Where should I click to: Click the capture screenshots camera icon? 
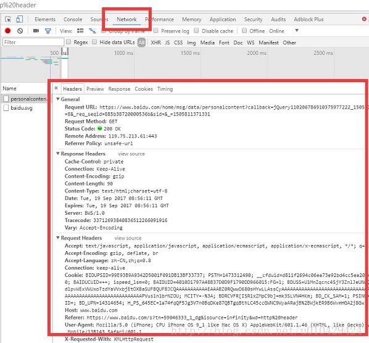[36, 31]
